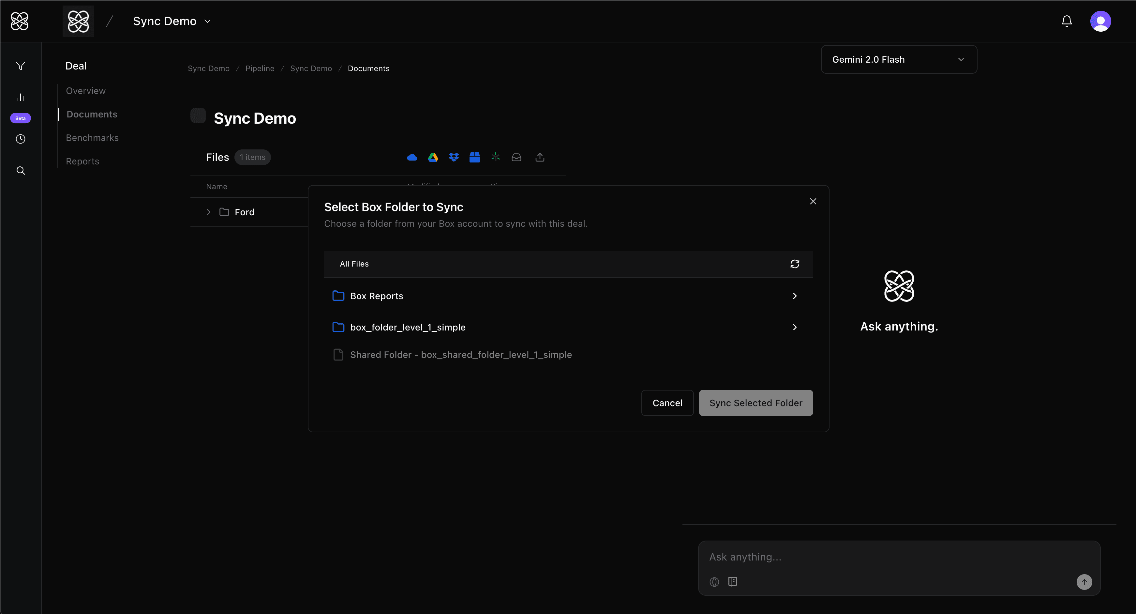
Task: Click the inbox tray icon in Files toolbar
Action: coord(516,157)
